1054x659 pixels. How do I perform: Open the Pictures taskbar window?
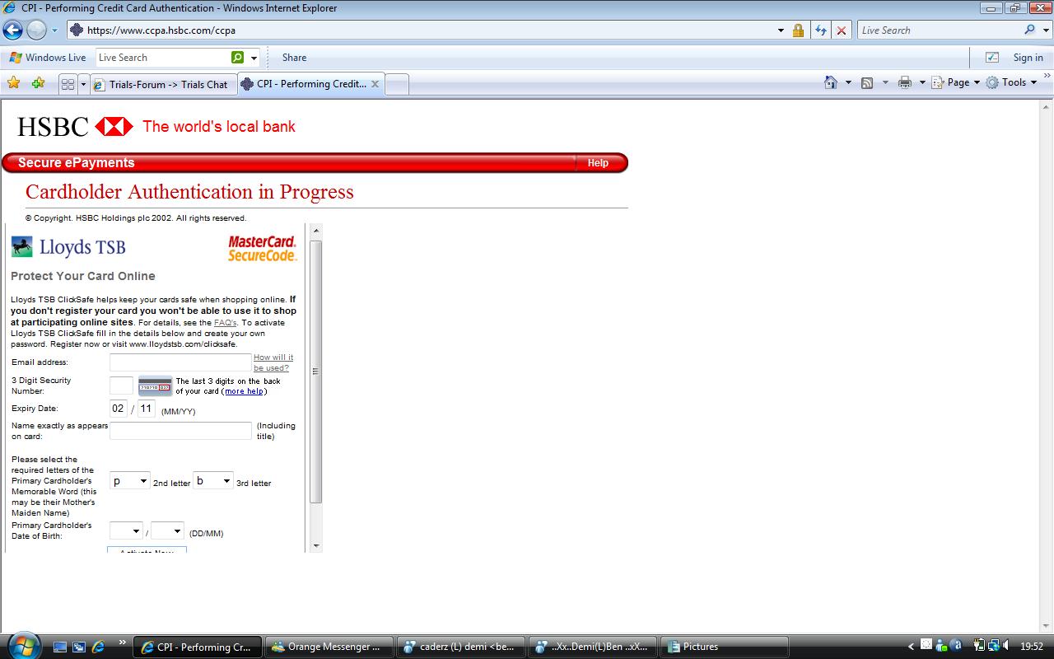(724, 647)
